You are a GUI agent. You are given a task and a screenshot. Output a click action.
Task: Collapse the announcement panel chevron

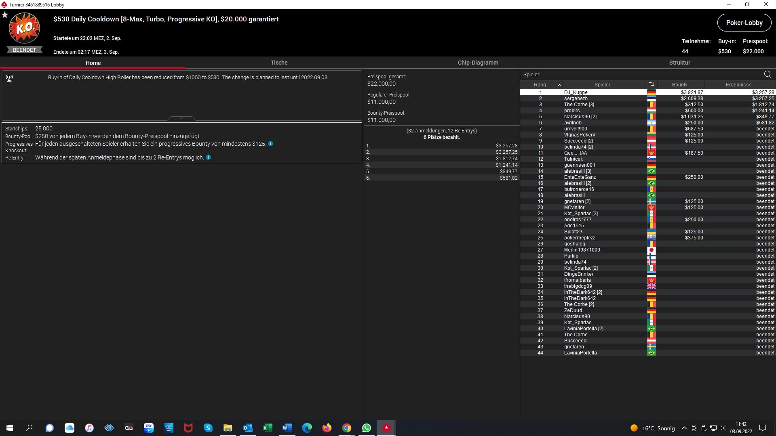(x=181, y=118)
